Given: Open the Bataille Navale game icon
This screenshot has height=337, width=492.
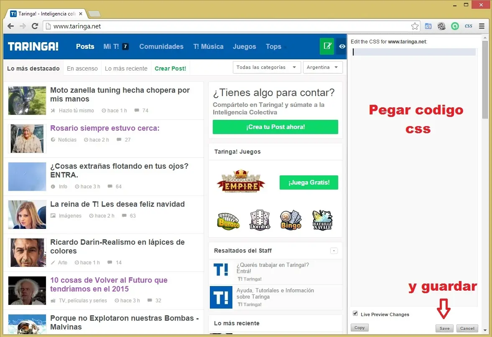Looking at the screenshot, I should coord(322,220).
